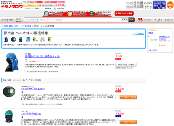Open the helmet honeycomb inner product image
This screenshot has height=126, width=174.
[9, 92]
